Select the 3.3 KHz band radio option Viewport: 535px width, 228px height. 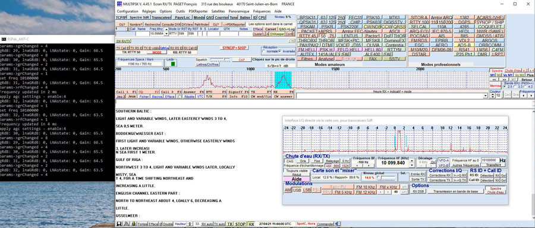click(x=515, y=87)
